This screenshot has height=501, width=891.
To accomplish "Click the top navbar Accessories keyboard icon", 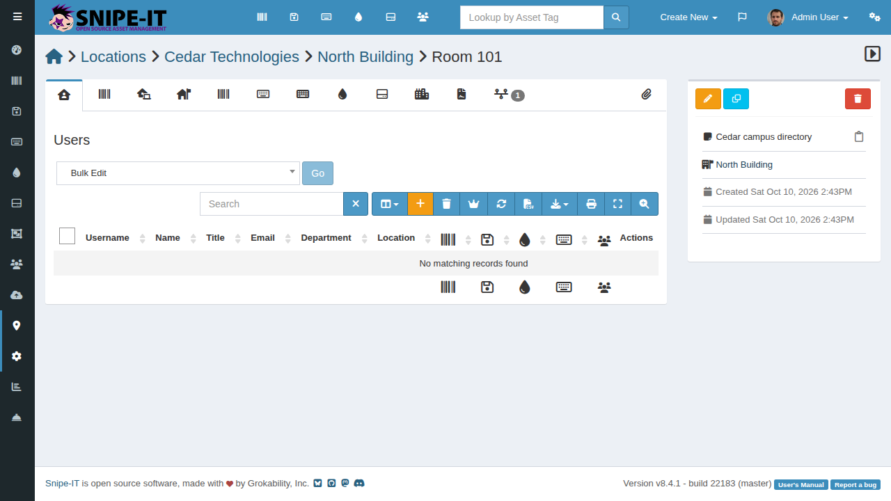I will pyautogui.click(x=326, y=17).
